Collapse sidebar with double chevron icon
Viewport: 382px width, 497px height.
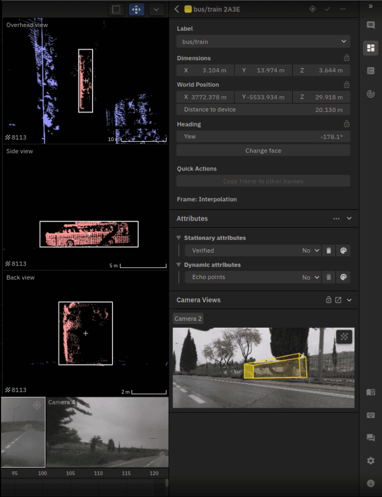371,6
